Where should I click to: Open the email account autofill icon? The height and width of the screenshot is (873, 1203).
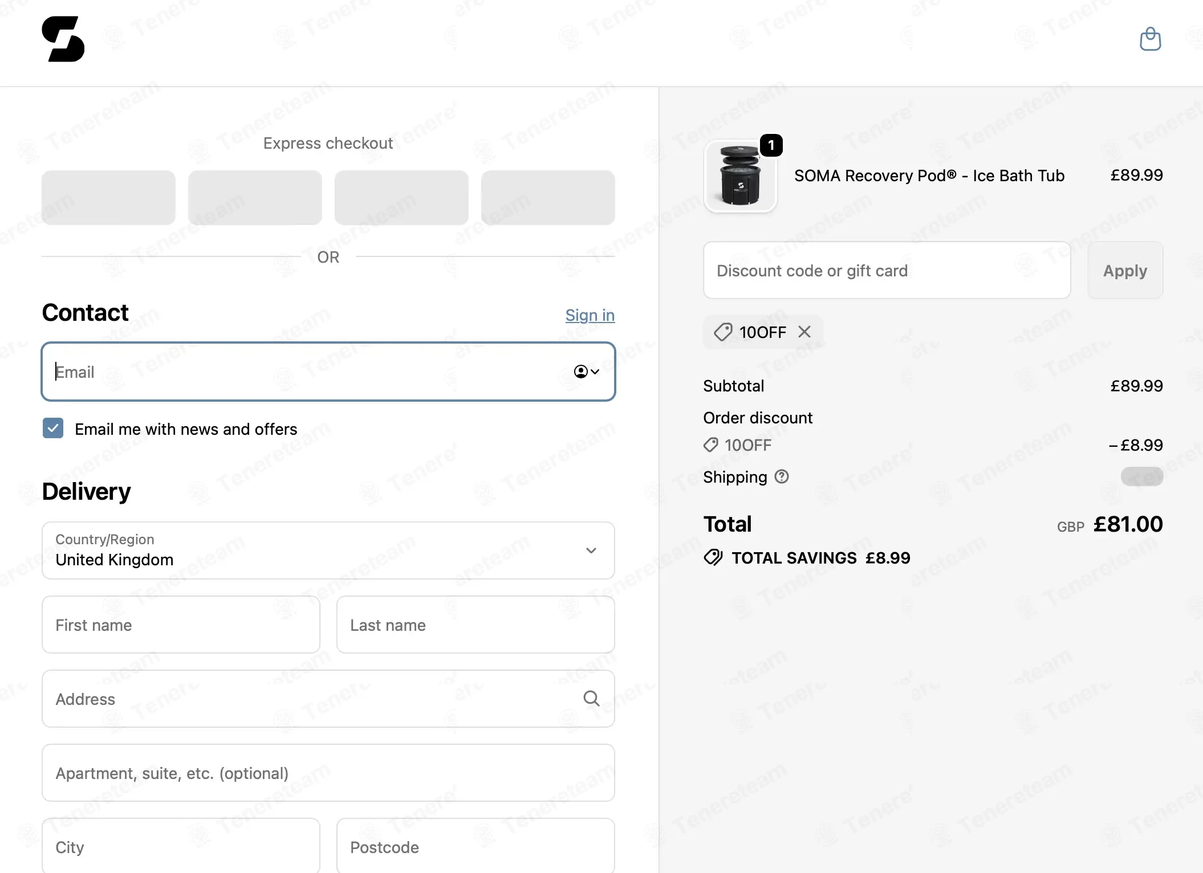pyautogui.click(x=586, y=372)
